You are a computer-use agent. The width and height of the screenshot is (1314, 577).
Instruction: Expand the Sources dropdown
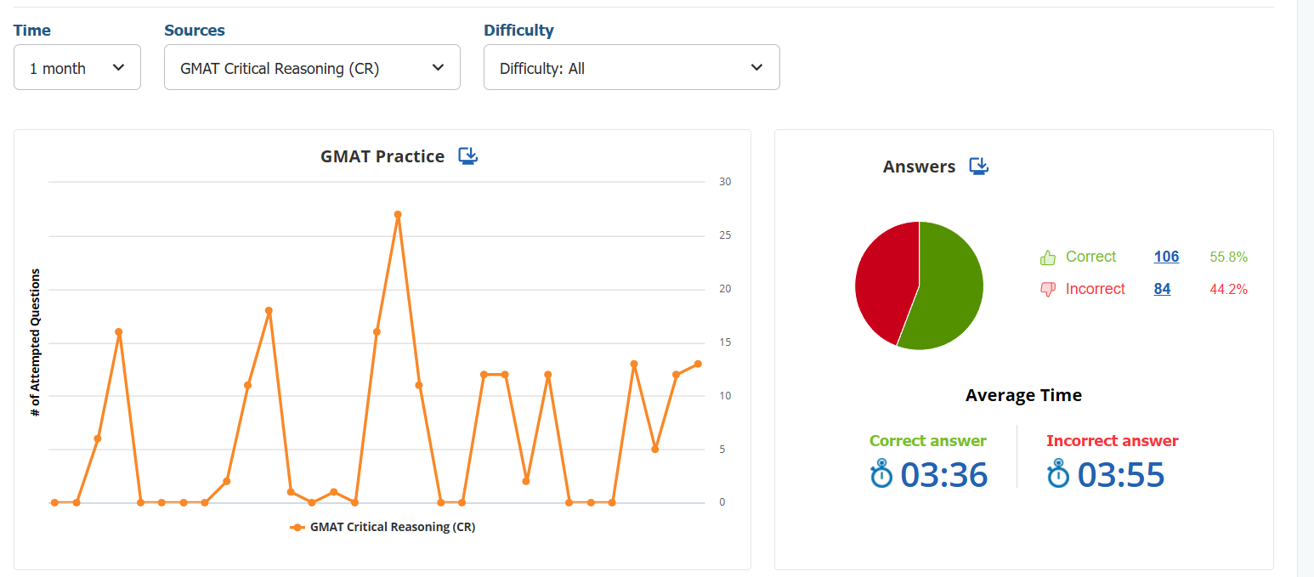point(312,68)
